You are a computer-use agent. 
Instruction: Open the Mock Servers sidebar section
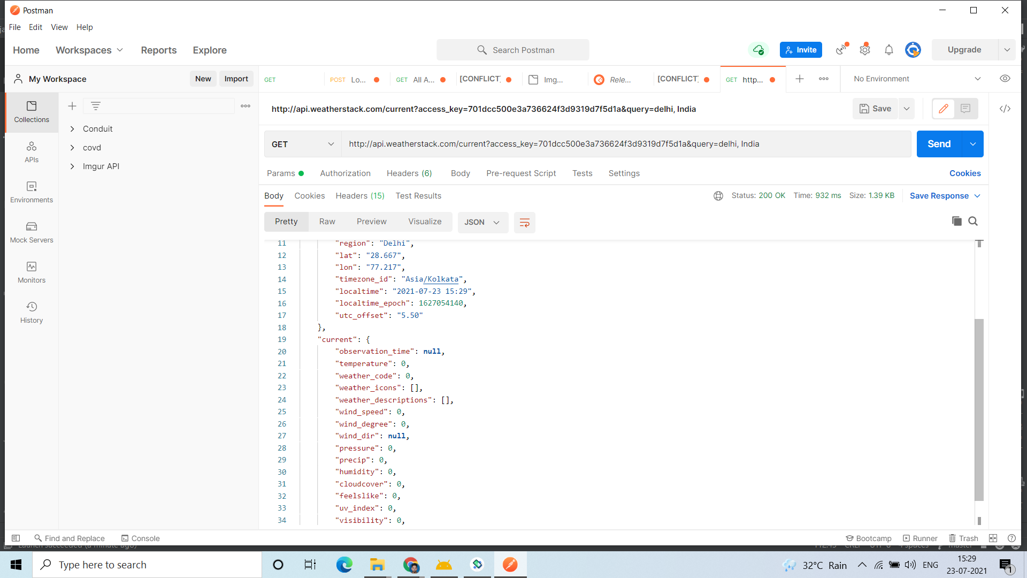click(x=32, y=232)
